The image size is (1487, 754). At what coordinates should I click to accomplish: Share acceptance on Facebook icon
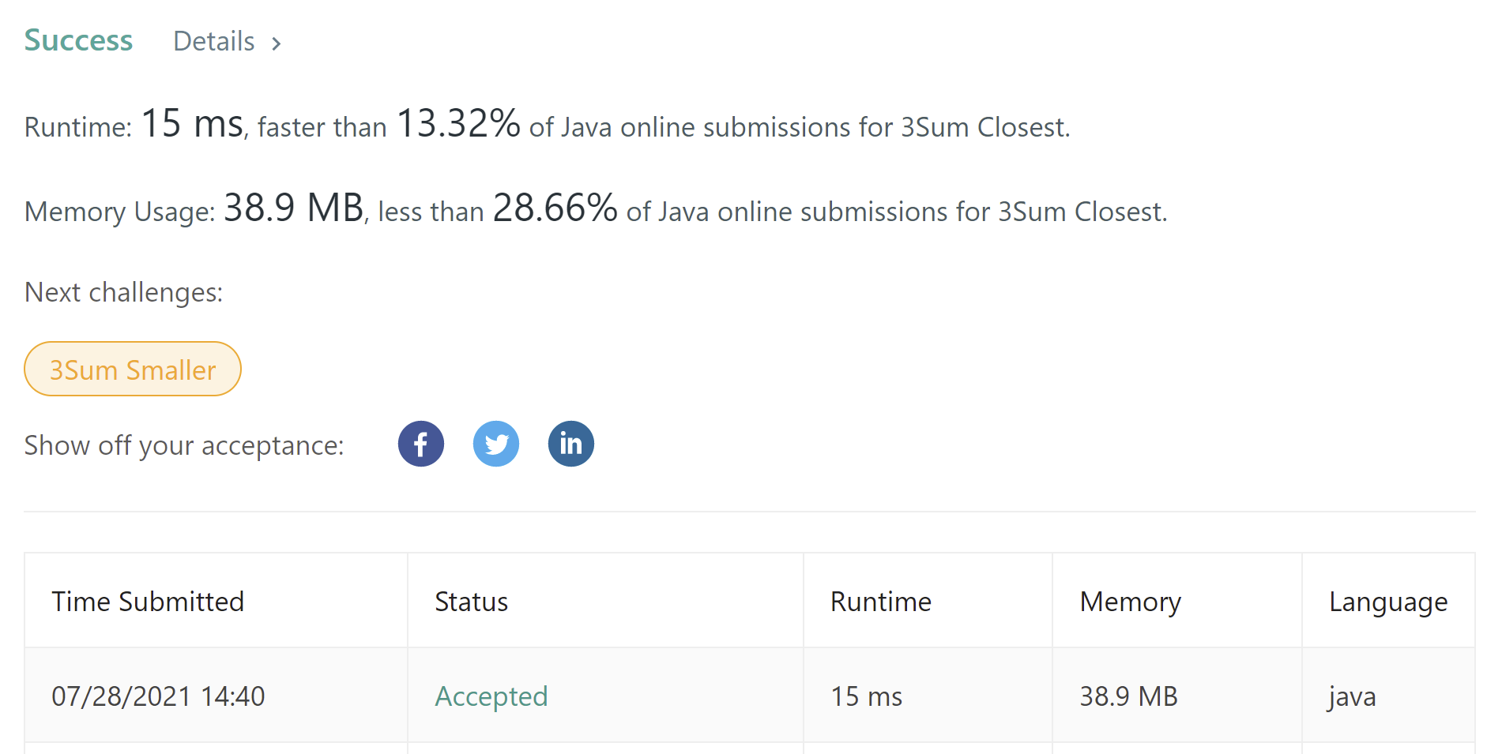pyautogui.click(x=421, y=444)
